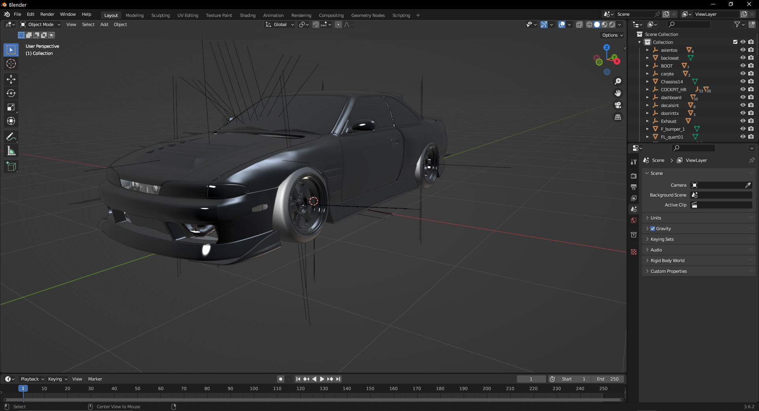Click the End frame field
The height and width of the screenshot is (411, 759).
(608, 379)
